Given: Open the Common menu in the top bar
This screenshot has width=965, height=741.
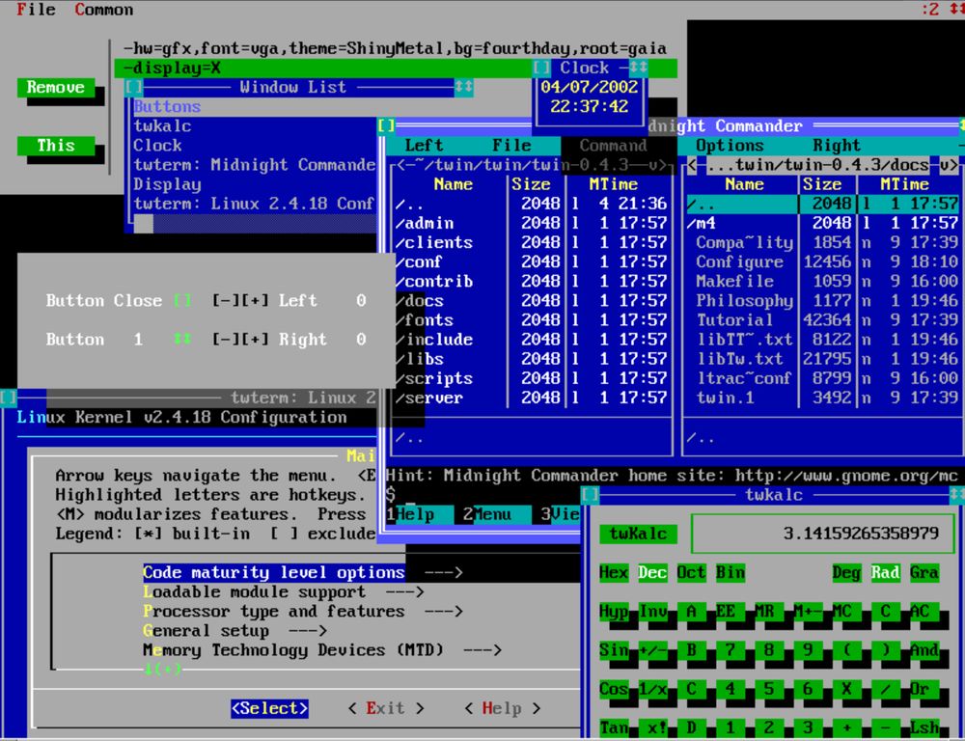Looking at the screenshot, I should pyautogui.click(x=104, y=10).
